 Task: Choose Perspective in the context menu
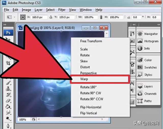point(100,73)
